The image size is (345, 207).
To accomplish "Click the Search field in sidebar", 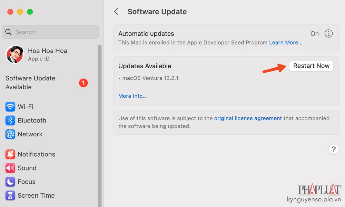I will (x=50, y=32).
